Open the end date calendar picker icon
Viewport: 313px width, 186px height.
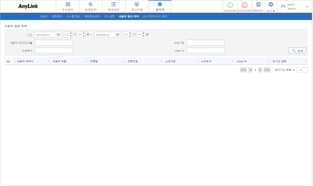click(x=118, y=35)
